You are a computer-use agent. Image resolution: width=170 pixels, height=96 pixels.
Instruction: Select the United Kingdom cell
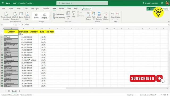tap(11, 45)
